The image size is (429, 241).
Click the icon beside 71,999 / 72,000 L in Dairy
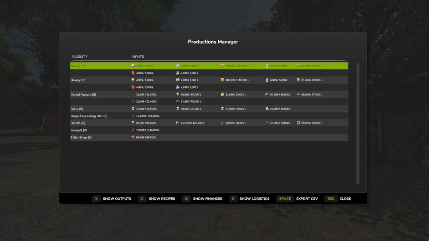click(222, 109)
